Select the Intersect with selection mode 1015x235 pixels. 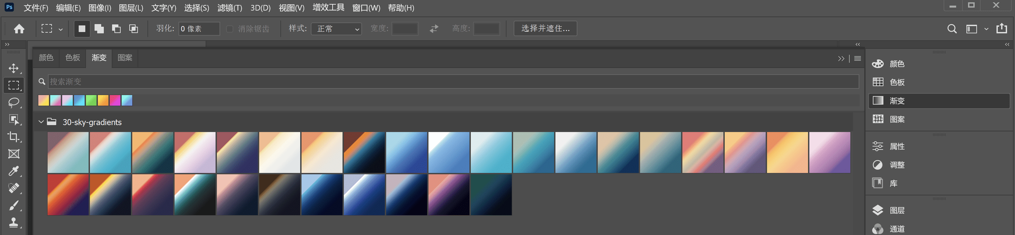coord(134,29)
